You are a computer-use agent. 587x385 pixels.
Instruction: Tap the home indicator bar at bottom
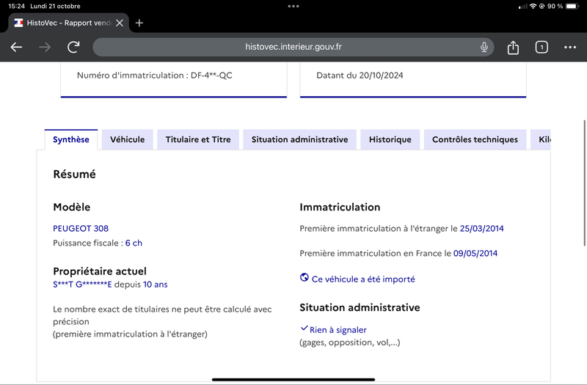293,380
